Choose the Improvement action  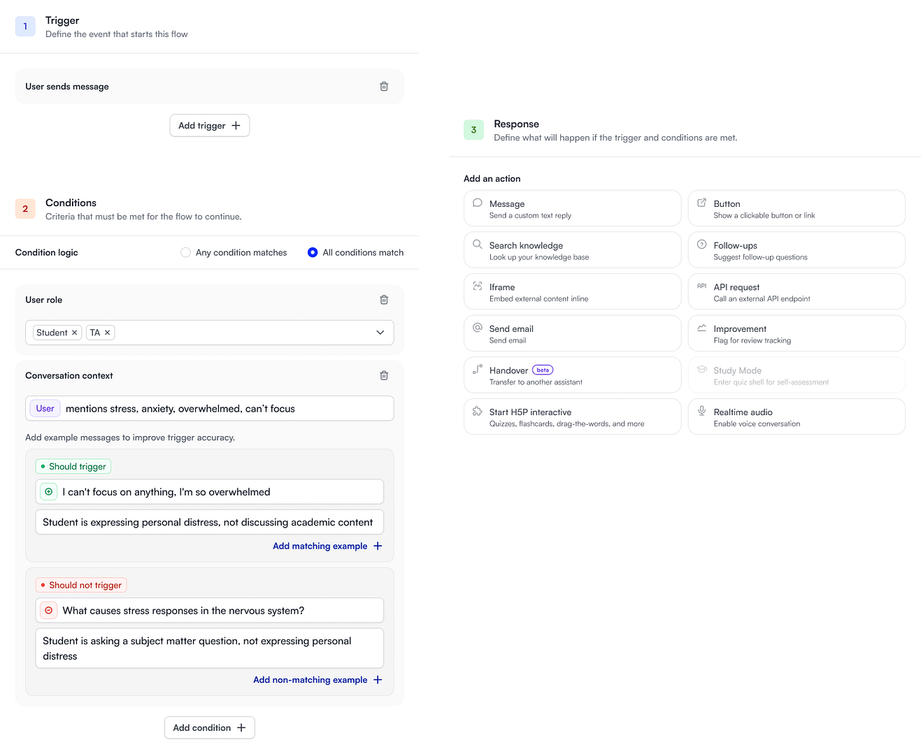click(797, 333)
